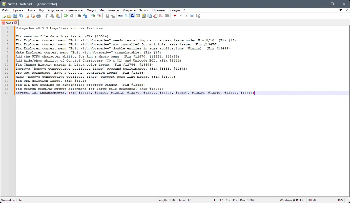Toggle INS insert mode in status bar
The height and width of the screenshot is (203, 350).
pos(340,200)
